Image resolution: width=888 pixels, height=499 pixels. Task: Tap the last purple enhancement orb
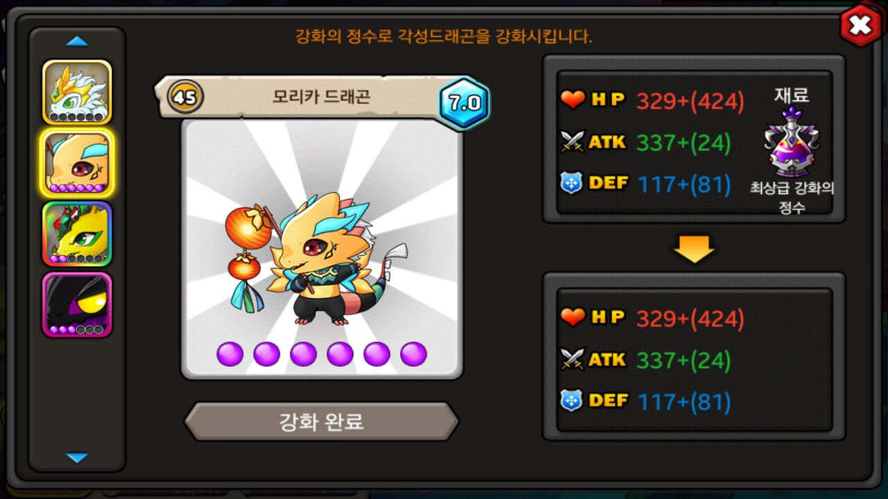[413, 354]
